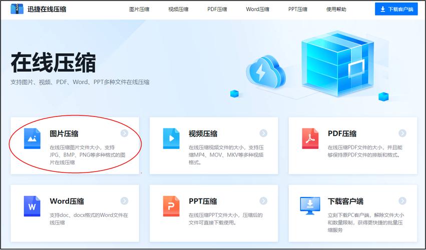The height and width of the screenshot is (250, 426).
Task: Click the description starting 在线压缩视频文件的大小
Action: (x=226, y=155)
